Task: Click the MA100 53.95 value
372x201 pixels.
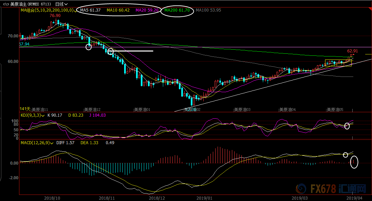Action: (x=208, y=10)
